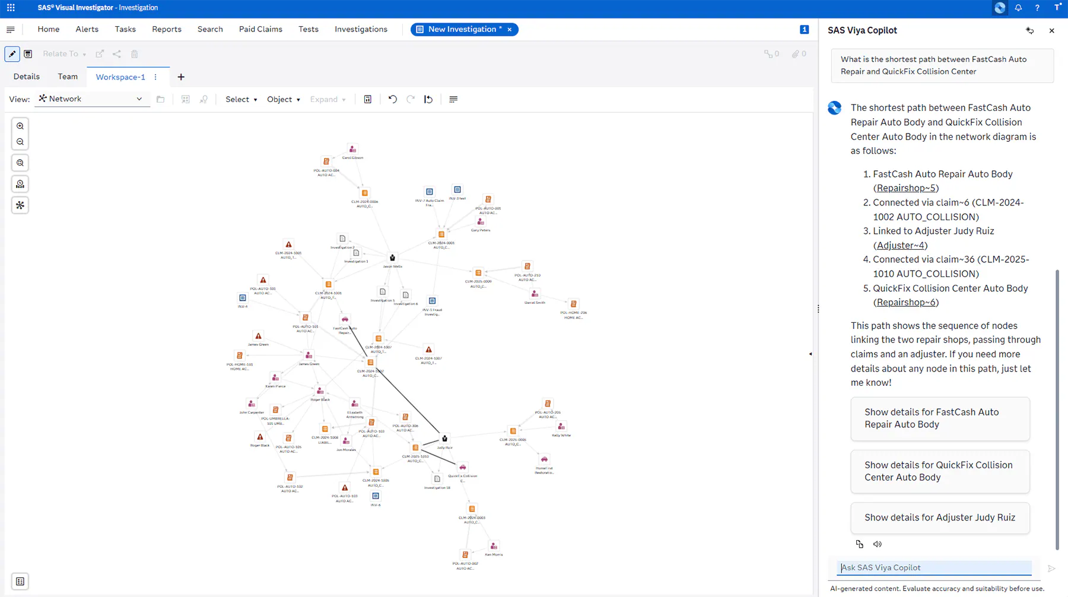Open the Investigations page
This screenshot has height=597, width=1068.
(x=361, y=29)
